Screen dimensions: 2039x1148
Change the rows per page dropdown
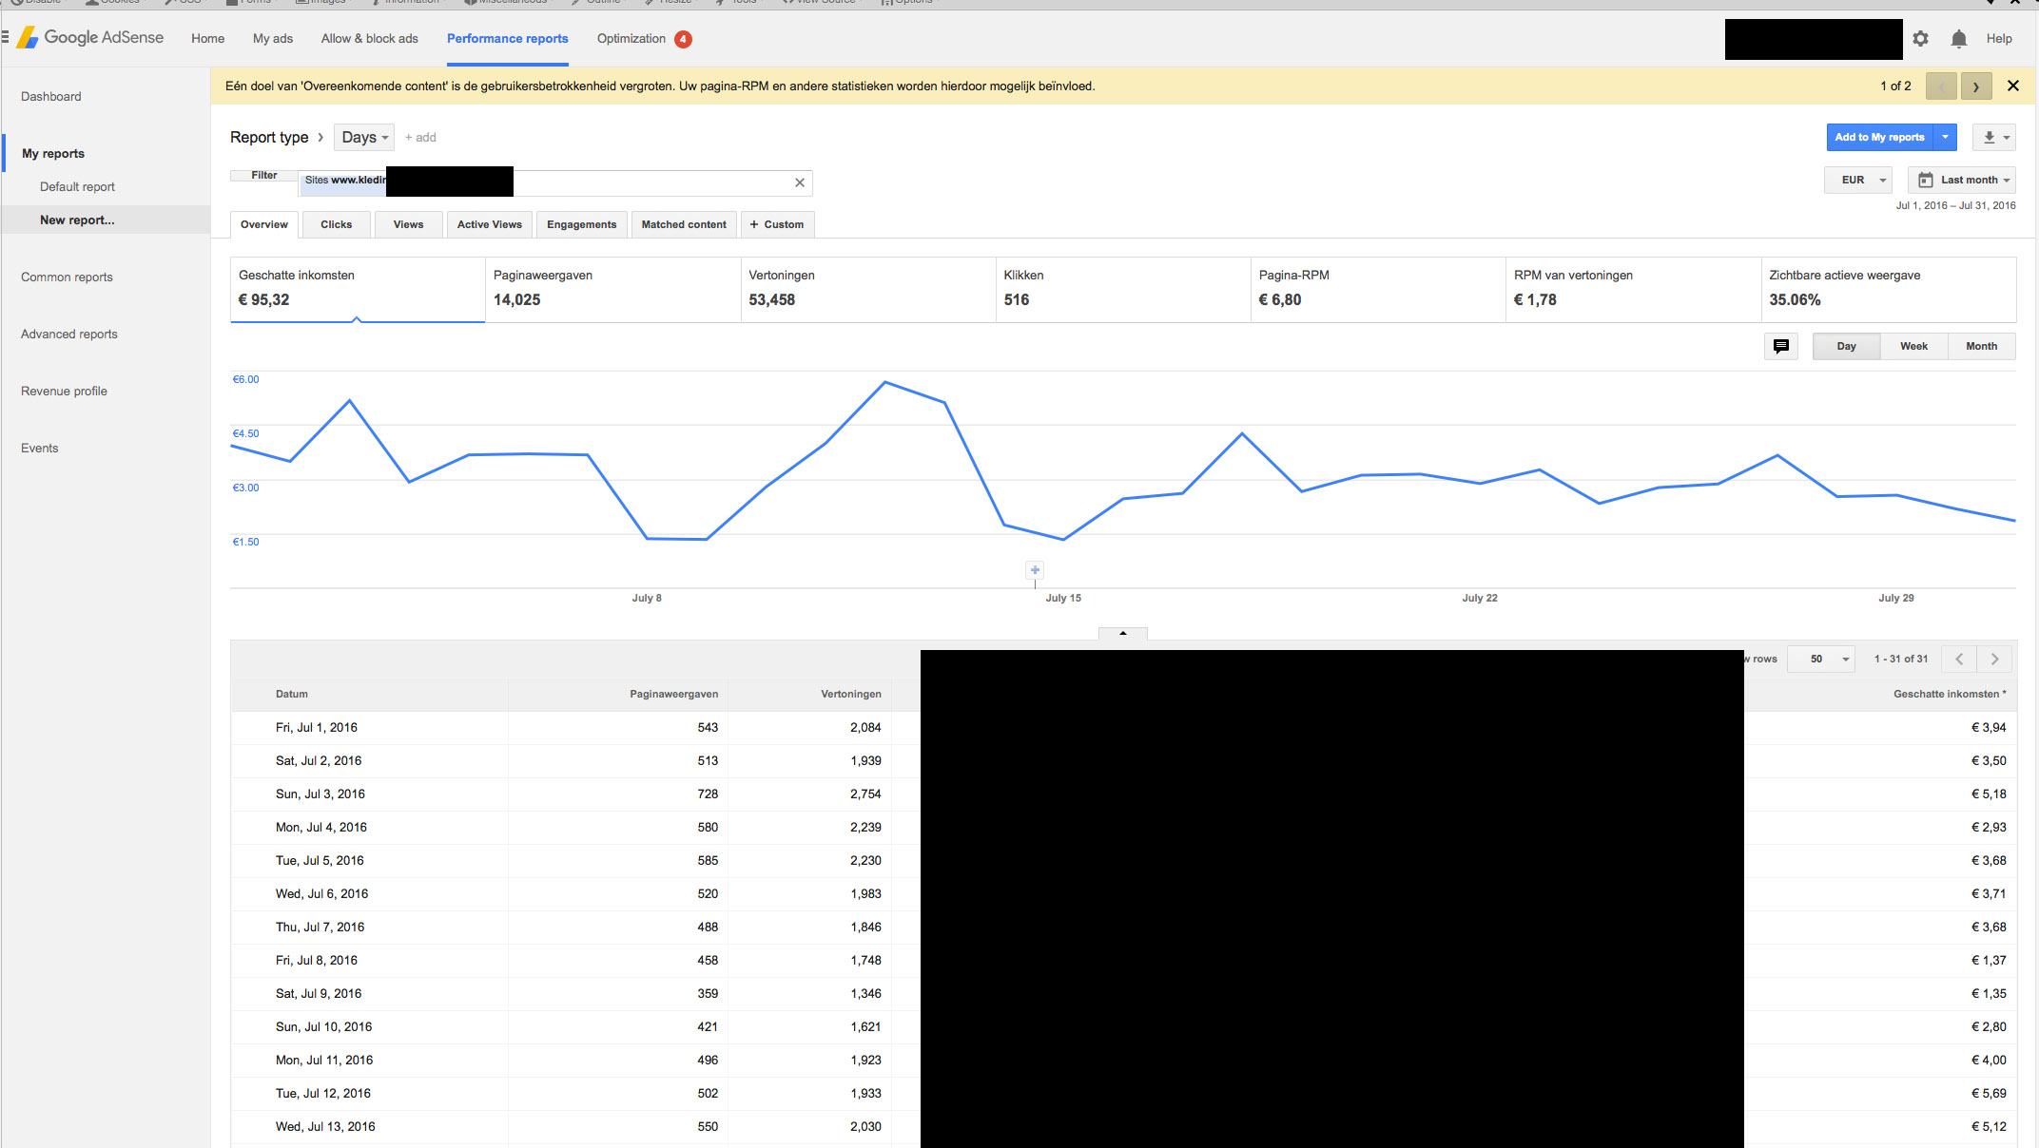pos(1821,659)
